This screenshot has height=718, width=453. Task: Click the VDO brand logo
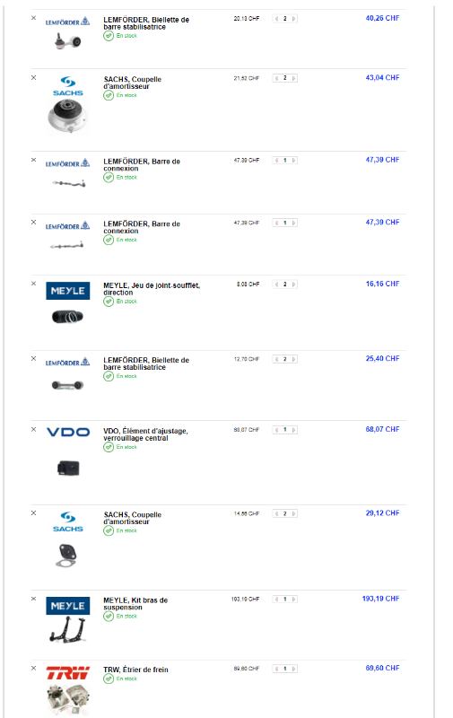(68, 433)
